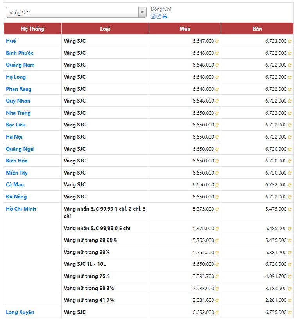Screen dimensions: 297x323
Task: Open the Nha Trang link
Action: pos(18,113)
